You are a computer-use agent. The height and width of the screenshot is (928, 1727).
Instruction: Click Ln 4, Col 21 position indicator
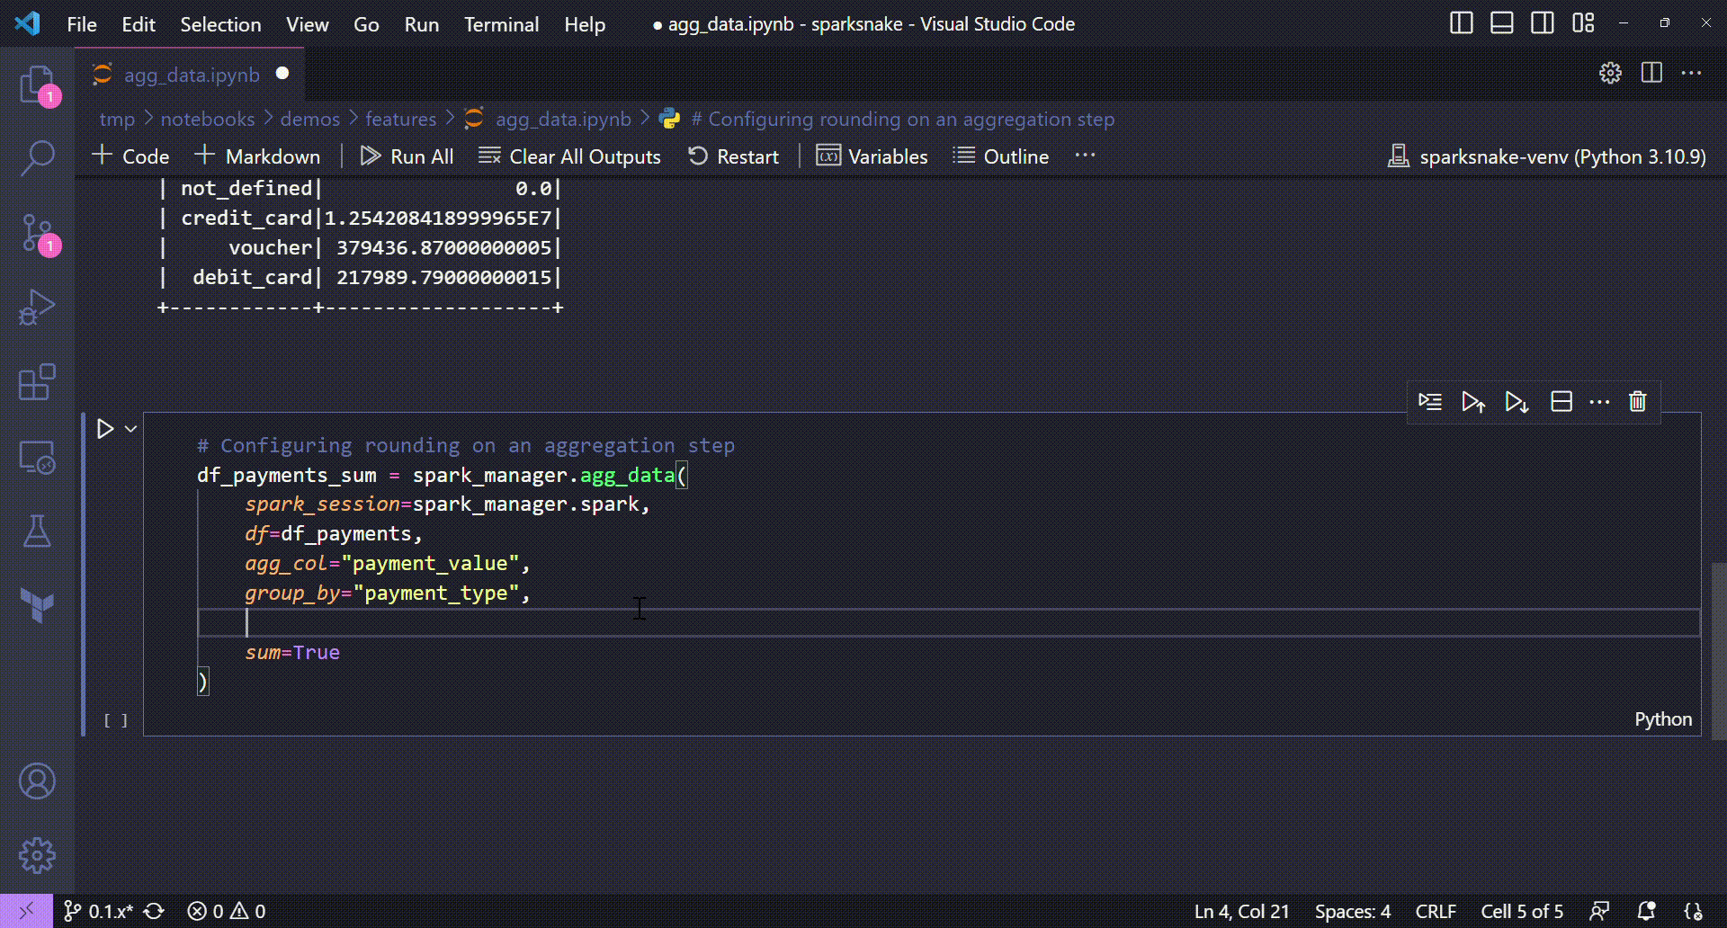click(x=1241, y=911)
